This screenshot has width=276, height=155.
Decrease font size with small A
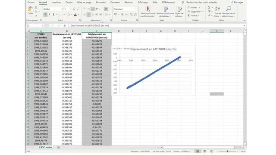pyautogui.click(x=78, y=9)
